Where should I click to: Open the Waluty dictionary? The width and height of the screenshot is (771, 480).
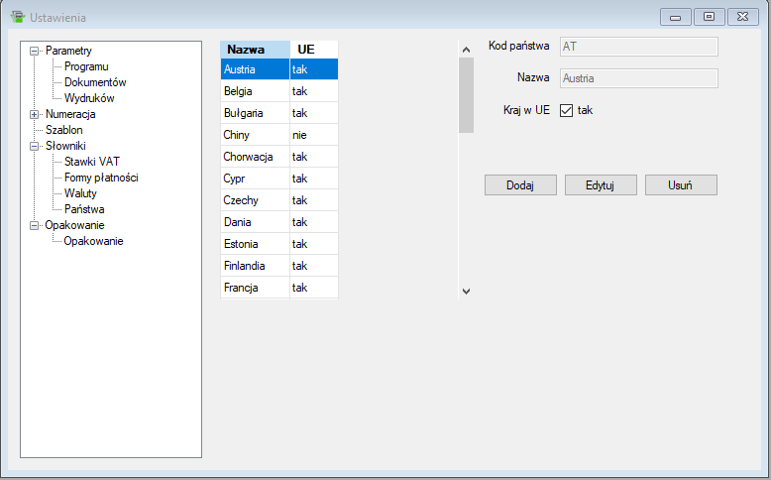[x=80, y=193]
